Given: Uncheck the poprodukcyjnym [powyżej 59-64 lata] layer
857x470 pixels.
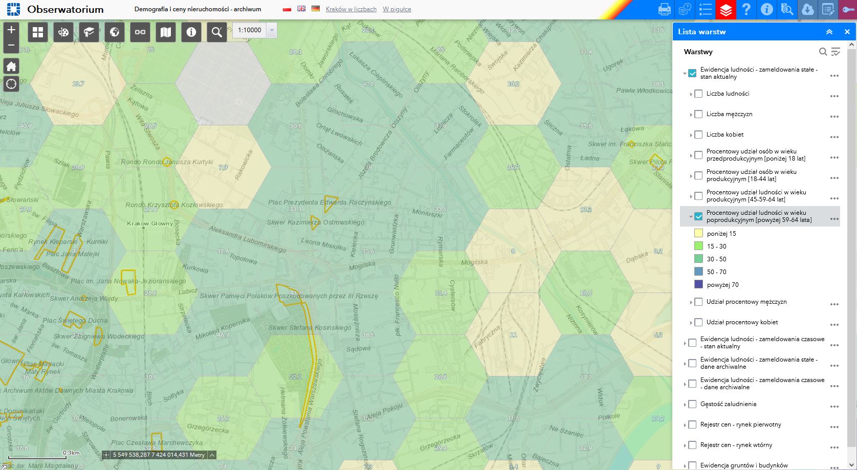Looking at the screenshot, I should click(698, 216).
